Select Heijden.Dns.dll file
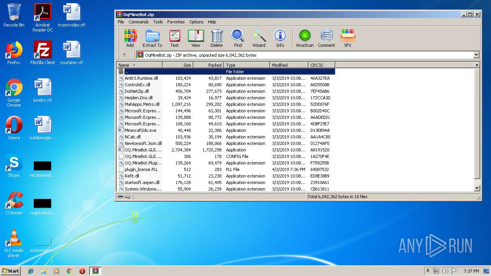The image size is (491, 276). click(226, 98)
